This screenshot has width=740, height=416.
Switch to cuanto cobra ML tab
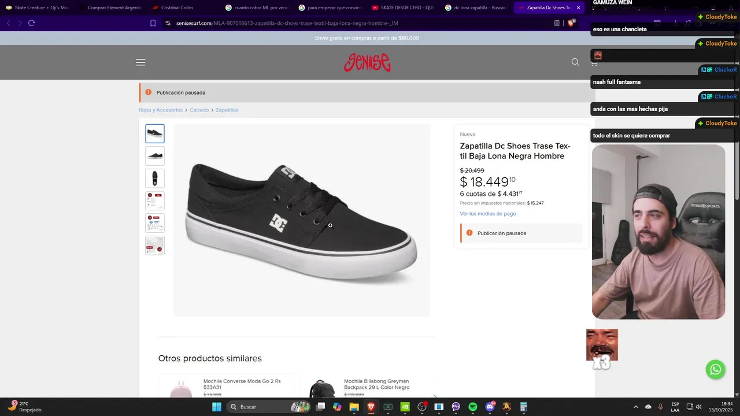[x=257, y=8]
